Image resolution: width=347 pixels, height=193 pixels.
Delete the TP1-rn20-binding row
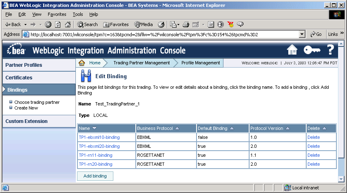(314, 164)
